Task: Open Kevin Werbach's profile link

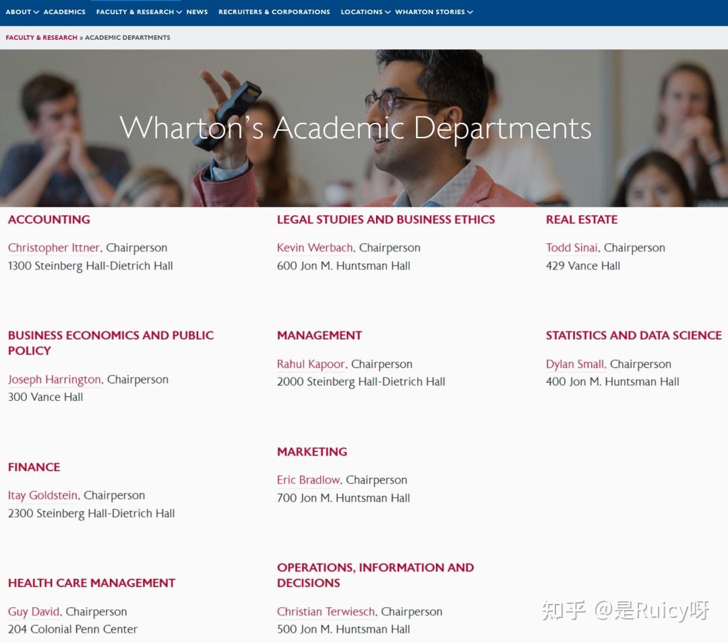Action: [315, 247]
